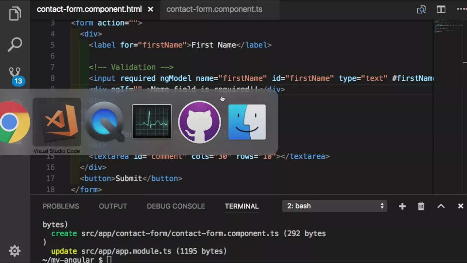Screen dimensions: 467x263
Task: Switch to the DEBUG CONSOLE panel tab
Action: coord(176,206)
